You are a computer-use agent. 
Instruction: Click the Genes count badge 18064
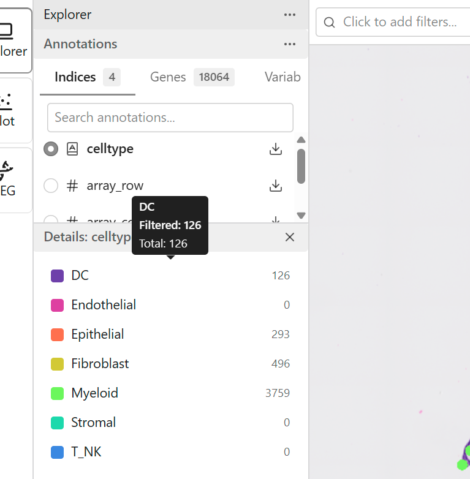click(214, 77)
